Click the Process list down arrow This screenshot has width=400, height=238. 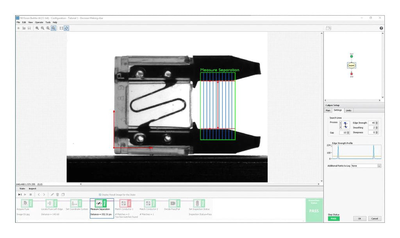[340, 127]
